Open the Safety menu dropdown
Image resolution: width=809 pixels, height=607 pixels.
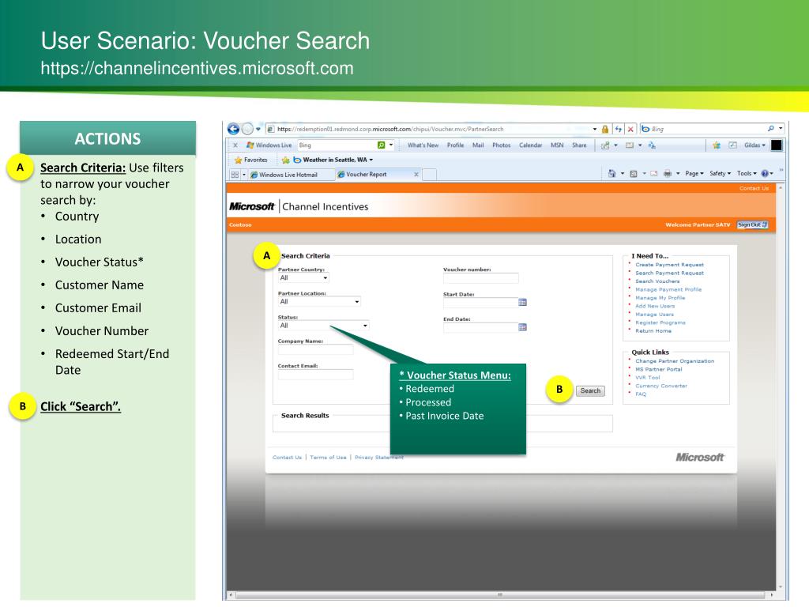(x=720, y=173)
